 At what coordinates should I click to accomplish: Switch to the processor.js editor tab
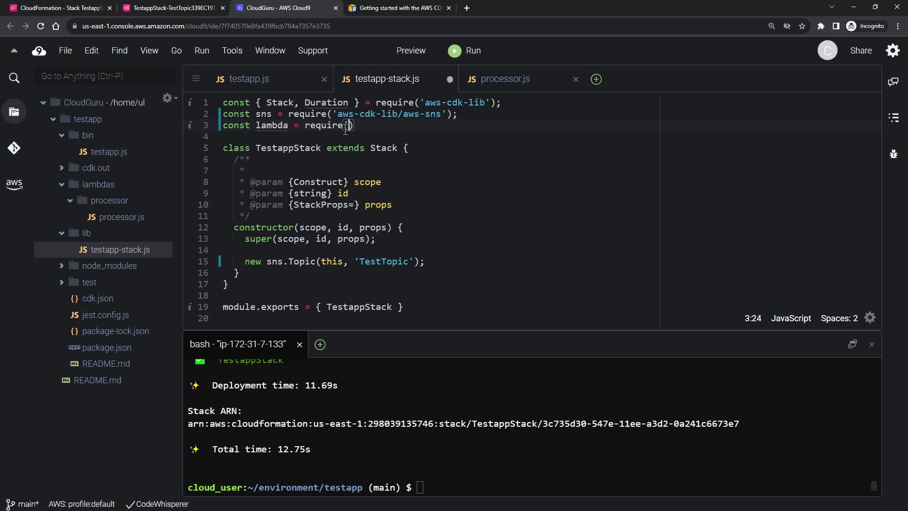coord(505,79)
